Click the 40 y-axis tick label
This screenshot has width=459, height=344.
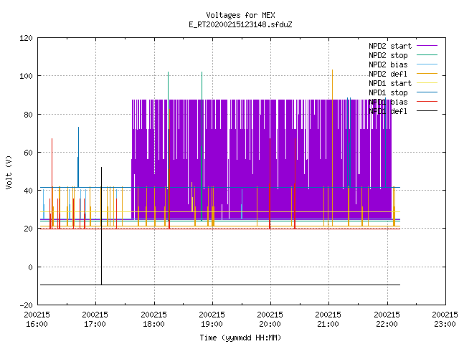pyautogui.click(x=28, y=191)
